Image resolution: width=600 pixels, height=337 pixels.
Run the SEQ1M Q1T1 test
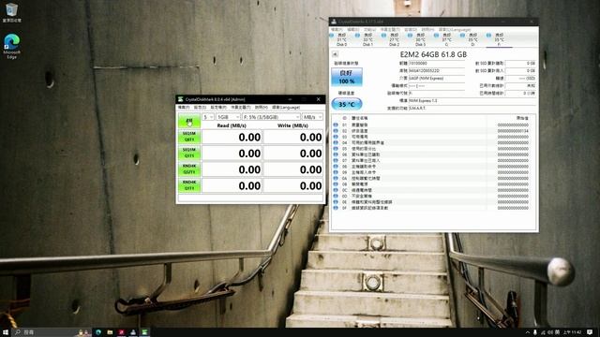(189, 153)
